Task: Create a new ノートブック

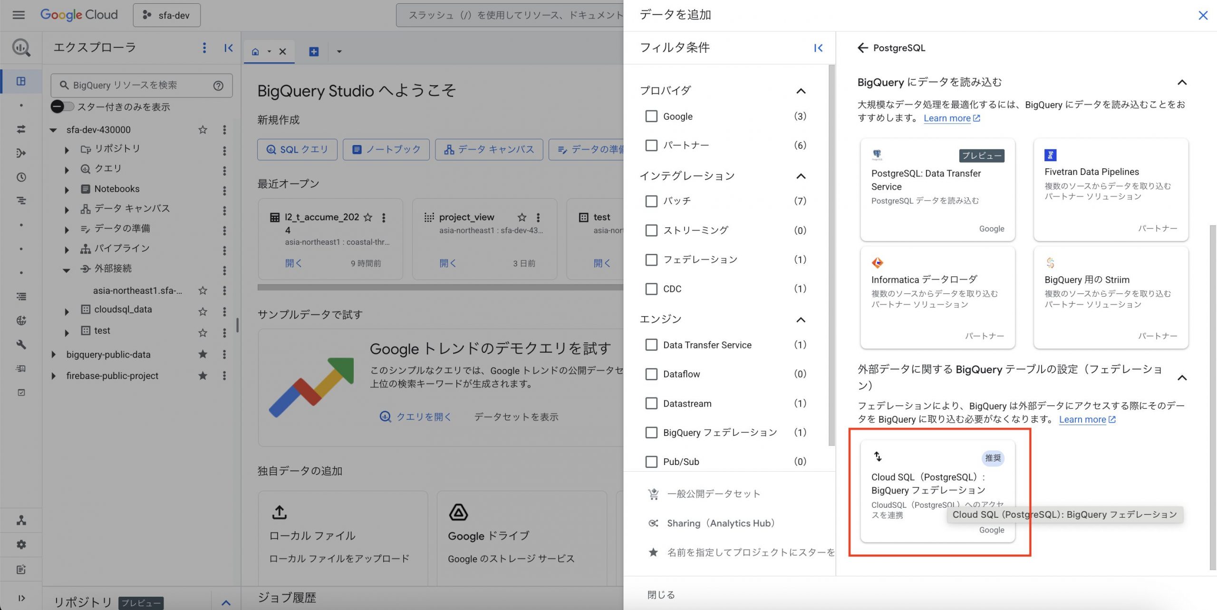Action: [x=386, y=149]
